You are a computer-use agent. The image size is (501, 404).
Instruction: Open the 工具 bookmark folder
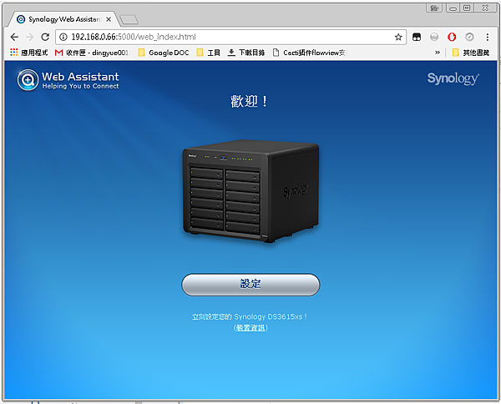208,53
